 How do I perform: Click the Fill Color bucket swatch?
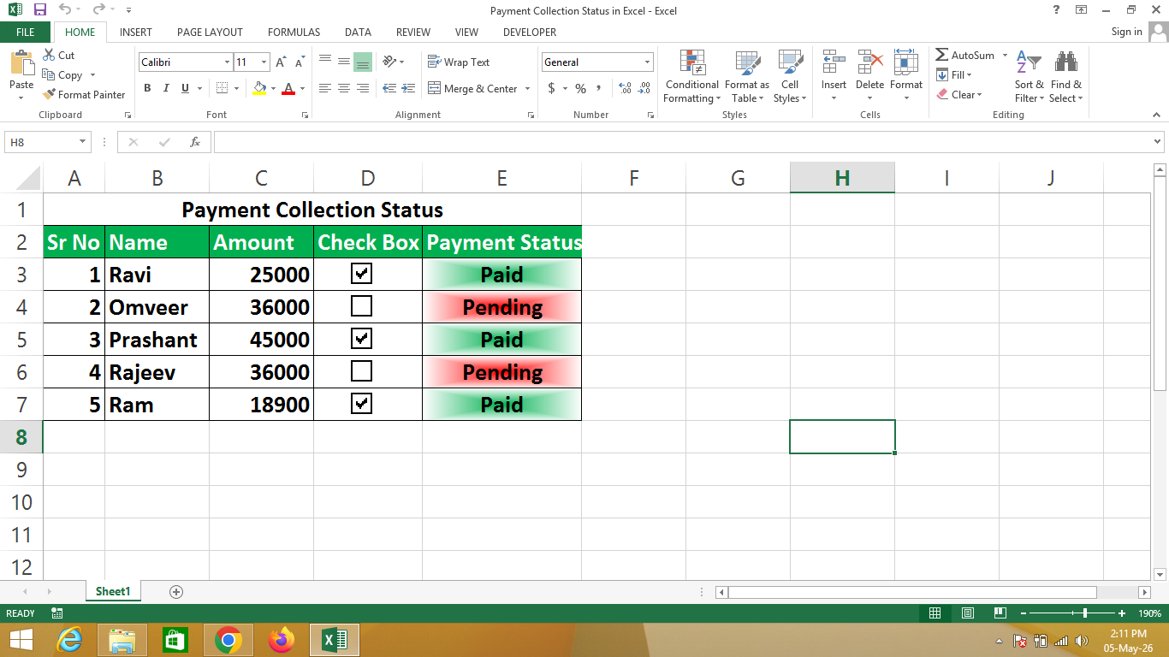260,88
